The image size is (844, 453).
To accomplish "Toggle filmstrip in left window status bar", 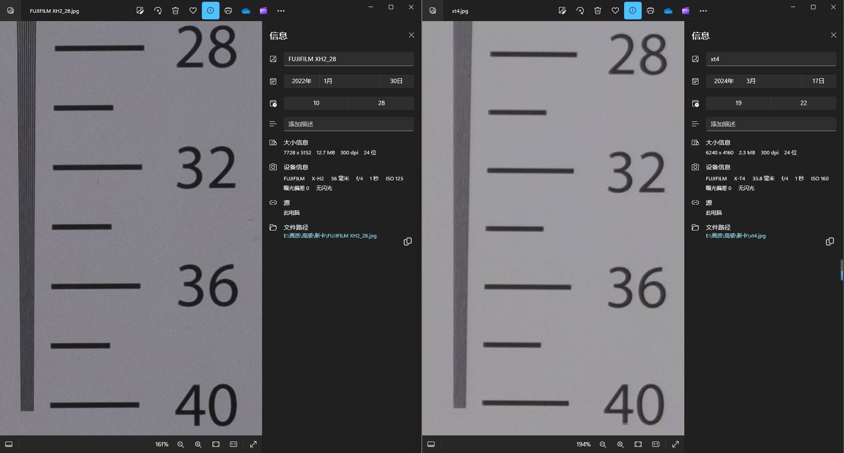I will 9,444.
